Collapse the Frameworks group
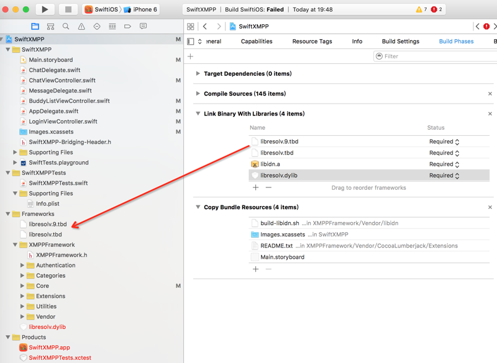The width and height of the screenshot is (497, 363). (x=8, y=214)
